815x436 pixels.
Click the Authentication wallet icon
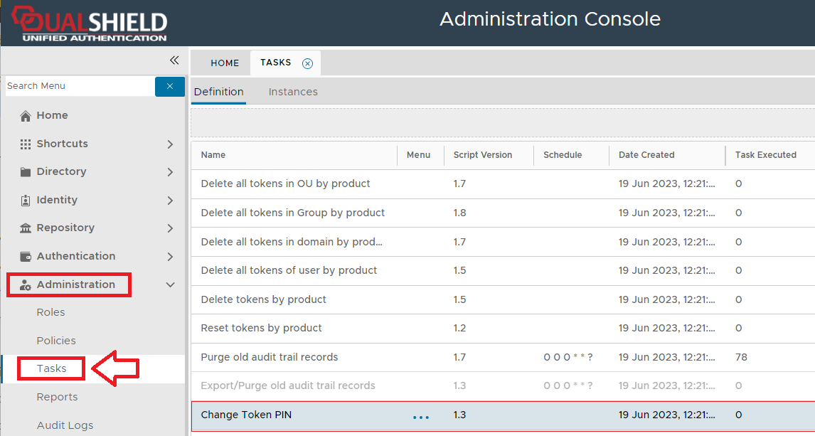pos(26,257)
